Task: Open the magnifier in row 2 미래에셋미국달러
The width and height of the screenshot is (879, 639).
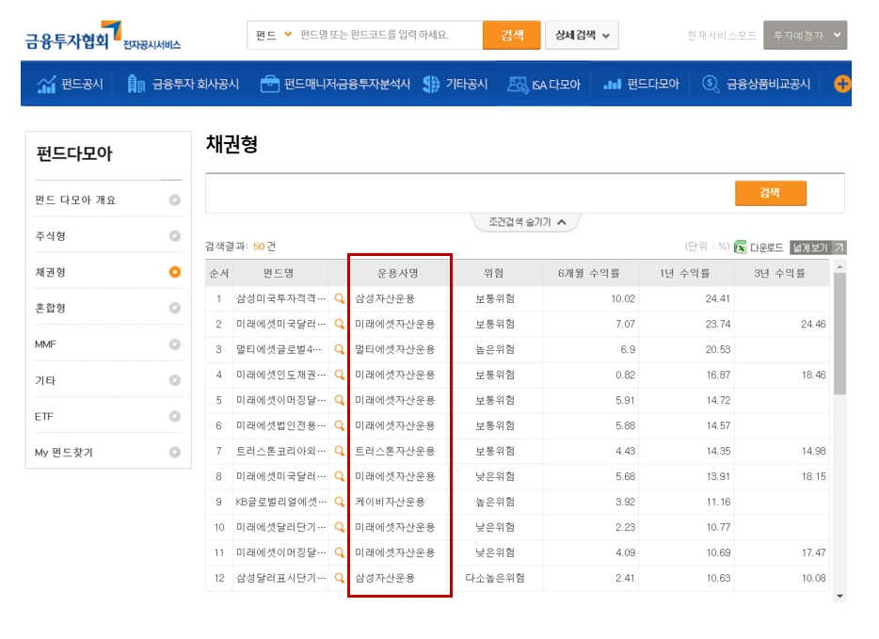Action: [339, 324]
